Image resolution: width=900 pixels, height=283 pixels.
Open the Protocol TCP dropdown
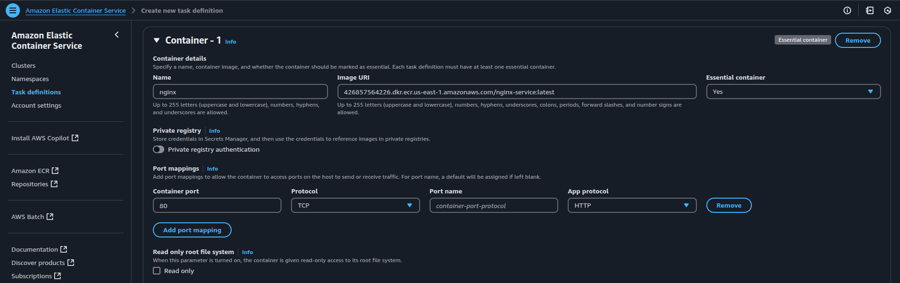pos(355,205)
